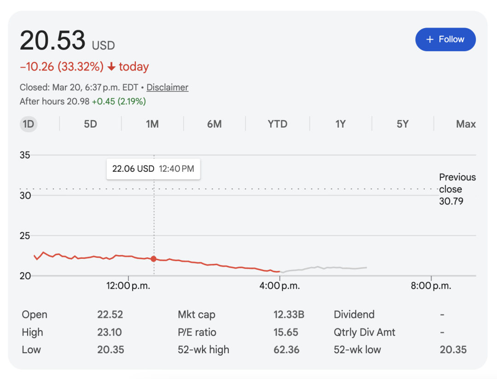The image size is (497, 379).
Task: Open the Disclaimer link
Action: tap(167, 87)
